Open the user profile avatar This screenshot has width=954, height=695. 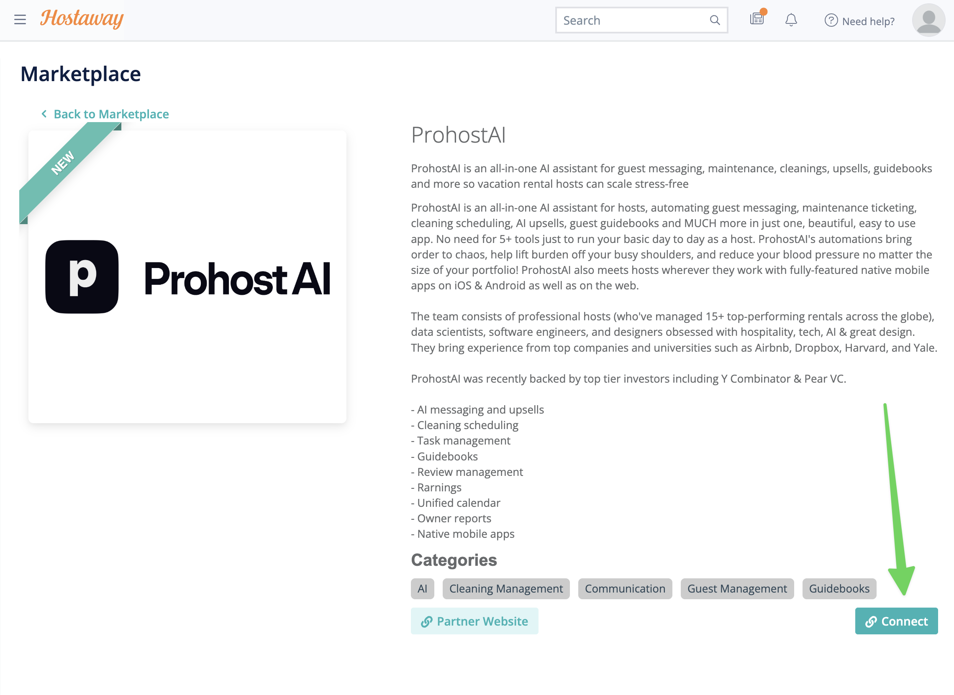point(928,20)
